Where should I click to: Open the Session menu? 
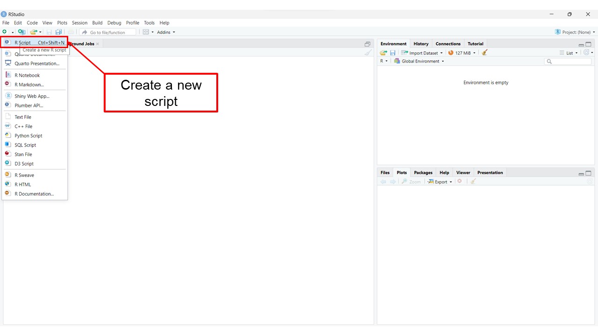click(79, 22)
